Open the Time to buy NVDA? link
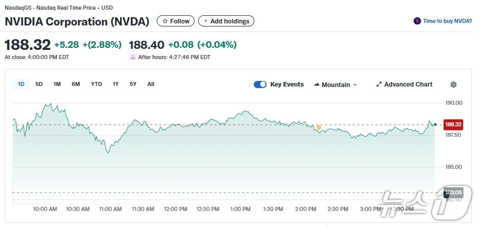 point(447,21)
